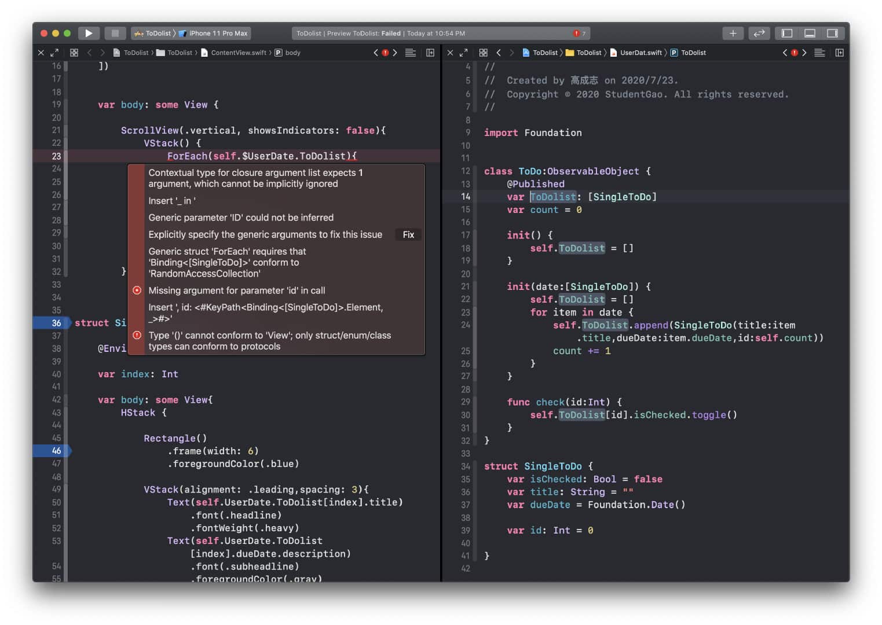Select ToDolist symbol in right breadcrumb
The image size is (882, 625).
[x=688, y=53]
